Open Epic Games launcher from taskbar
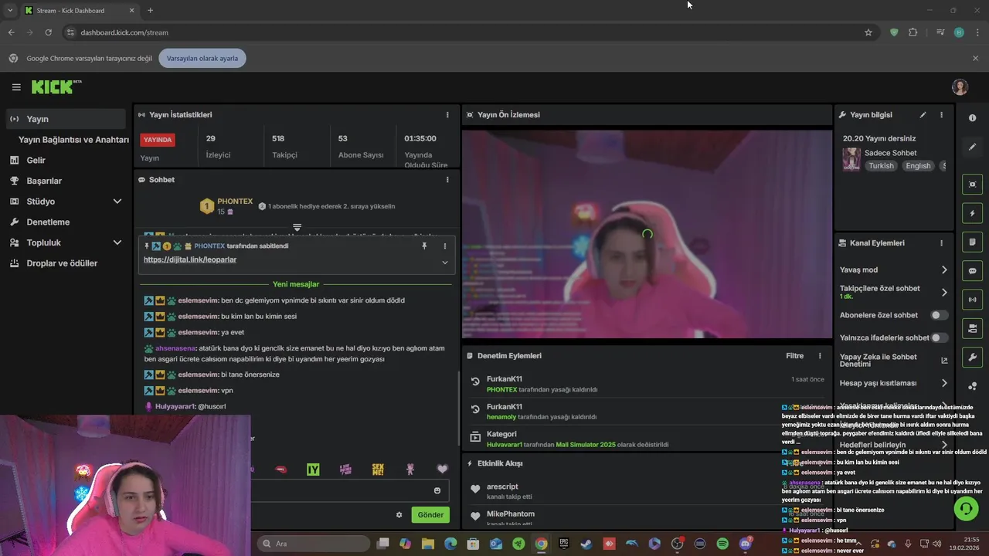This screenshot has width=989, height=556. [x=564, y=544]
